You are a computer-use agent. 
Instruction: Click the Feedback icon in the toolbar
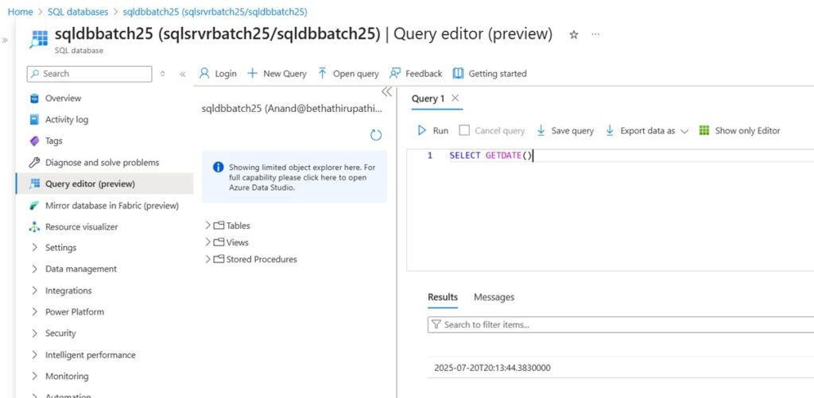(395, 73)
